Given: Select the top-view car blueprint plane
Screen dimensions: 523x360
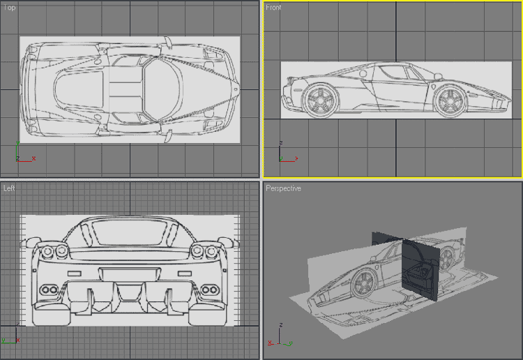Looking at the screenshot, I should pos(130,90).
